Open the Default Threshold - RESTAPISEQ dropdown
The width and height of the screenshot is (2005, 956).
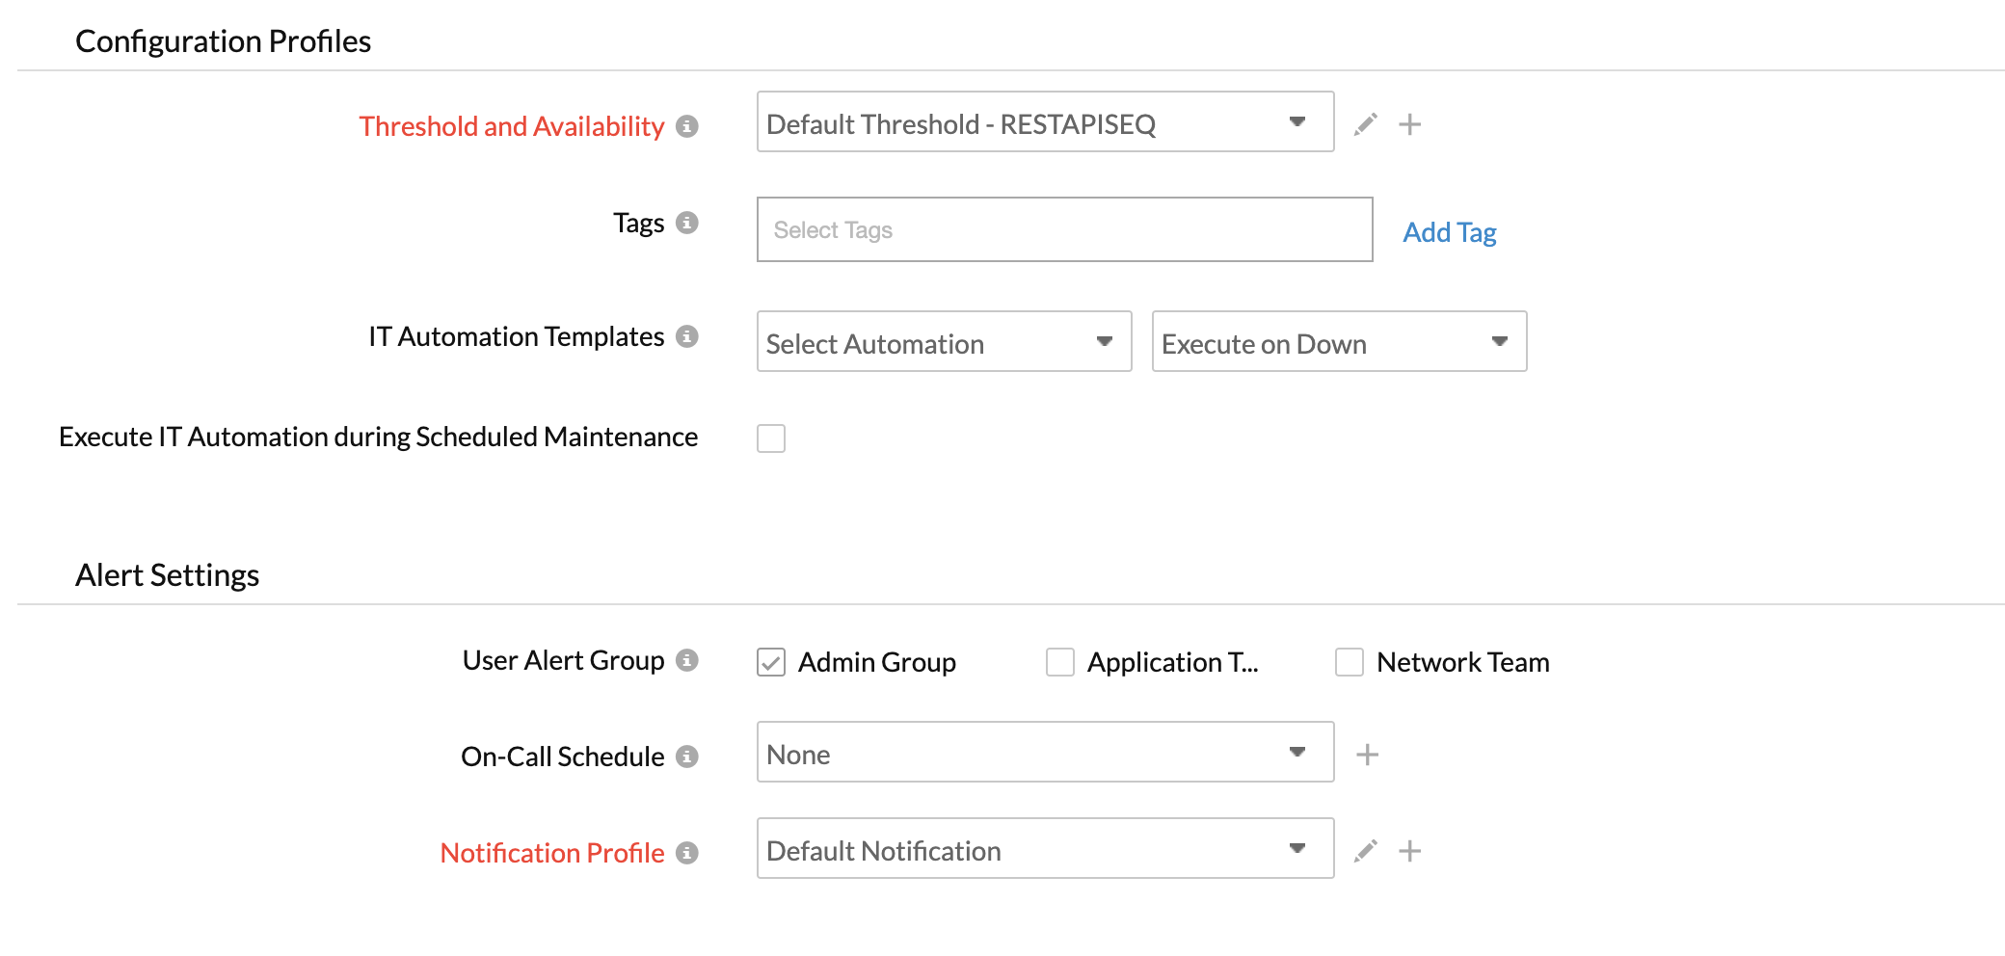pos(1045,122)
